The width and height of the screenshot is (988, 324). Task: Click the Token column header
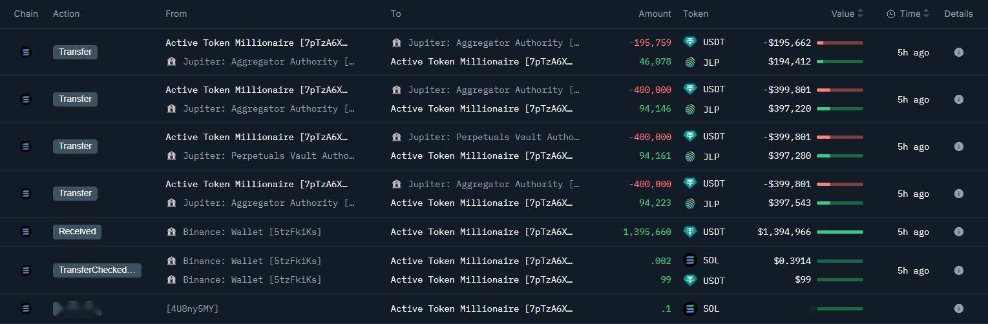[695, 14]
